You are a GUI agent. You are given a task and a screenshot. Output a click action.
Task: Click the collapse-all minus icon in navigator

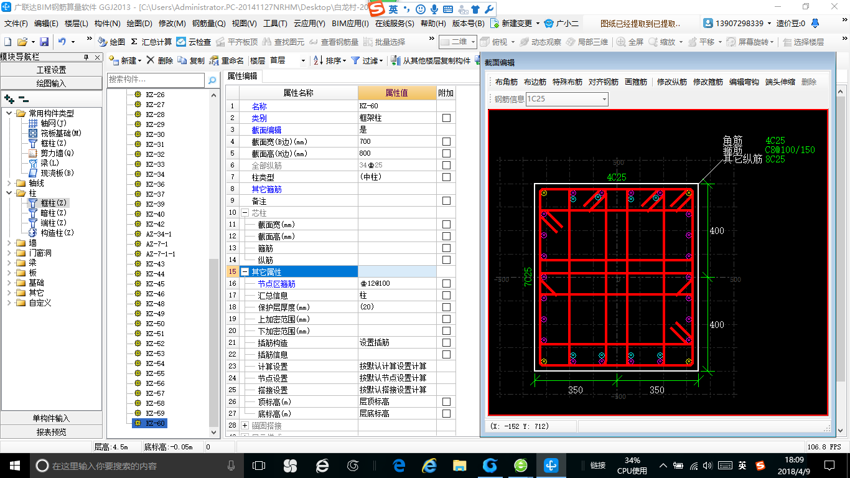[x=23, y=99]
